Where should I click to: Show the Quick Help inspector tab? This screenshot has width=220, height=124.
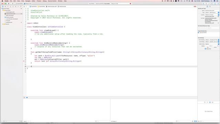click(210, 7)
